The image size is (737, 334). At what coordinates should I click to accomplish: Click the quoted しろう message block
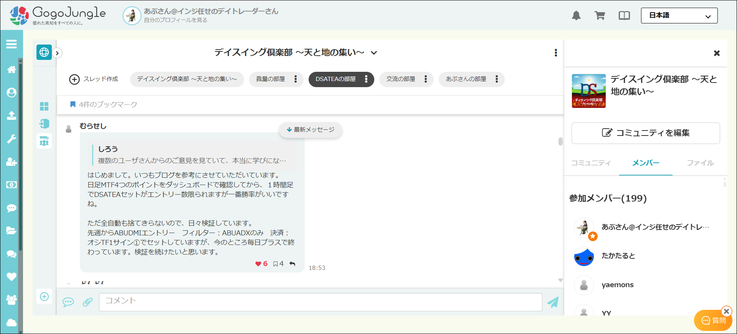click(192, 155)
